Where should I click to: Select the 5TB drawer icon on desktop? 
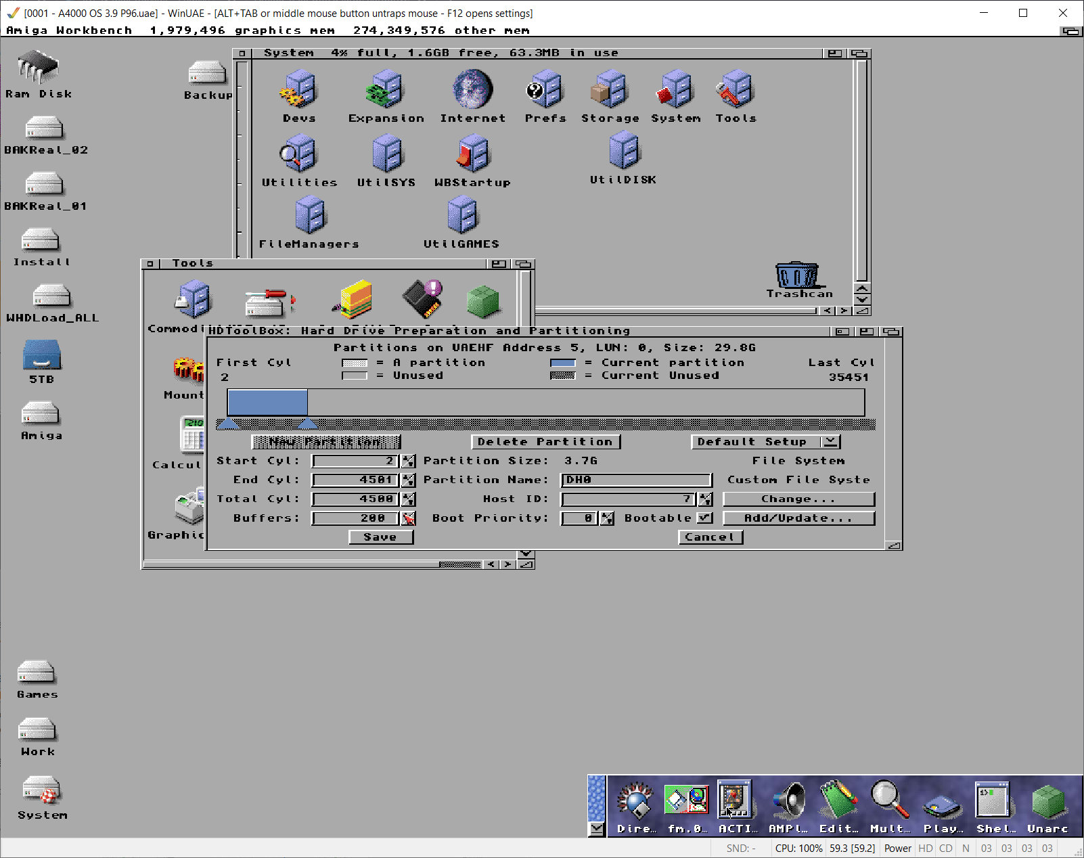[x=41, y=353]
